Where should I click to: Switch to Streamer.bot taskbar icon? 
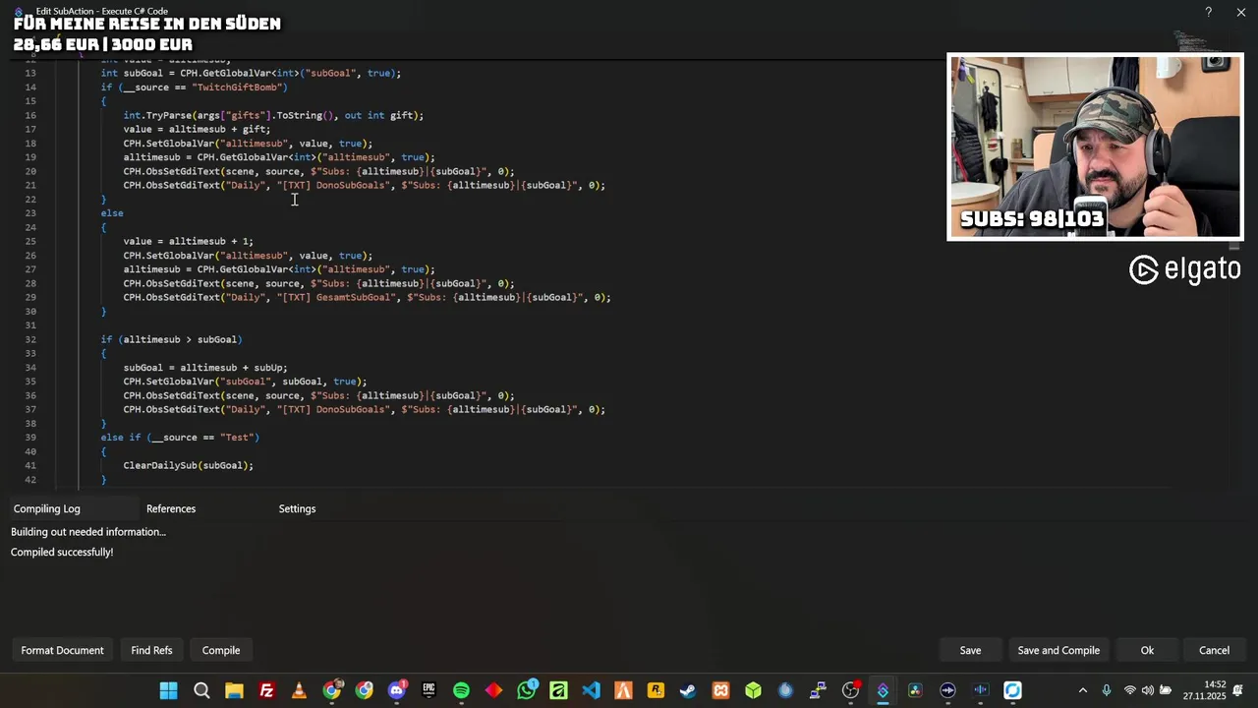click(883, 690)
